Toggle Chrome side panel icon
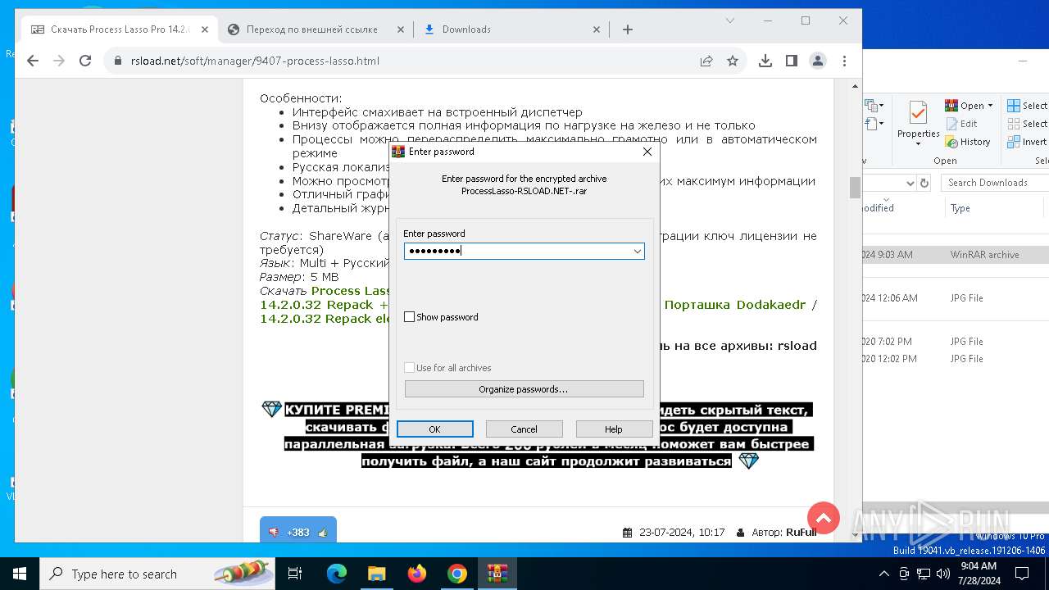Image resolution: width=1049 pixels, height=590 pixels. 792,61
